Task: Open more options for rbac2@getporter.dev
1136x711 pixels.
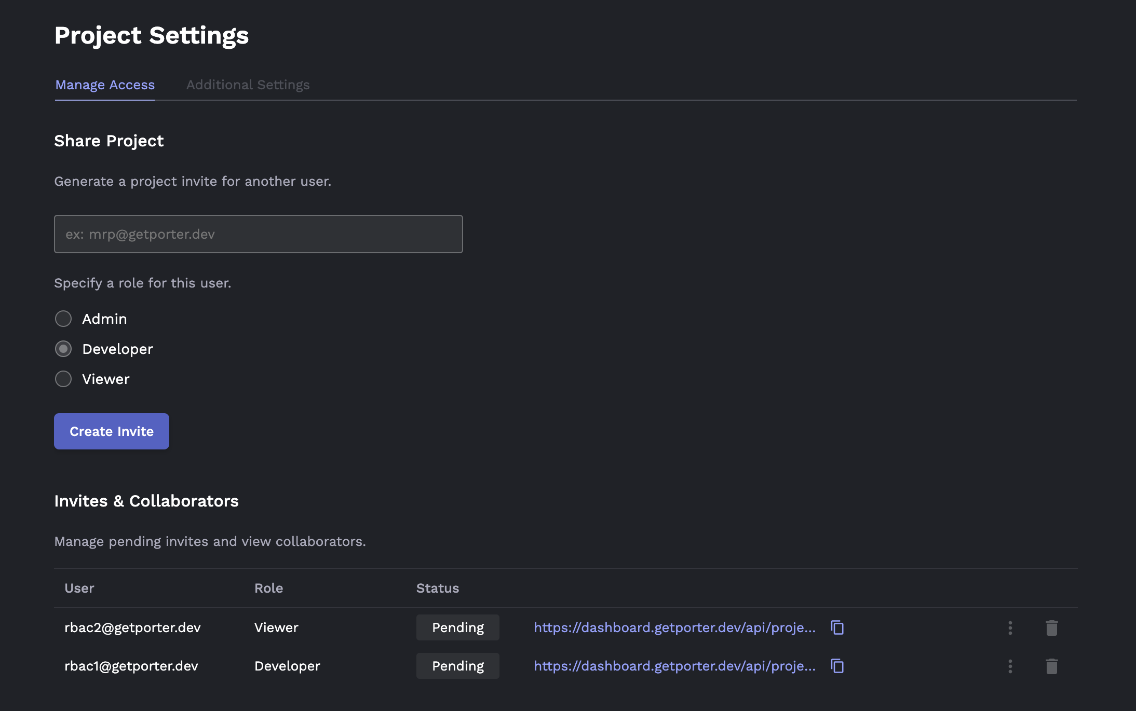Action: point(1010,628)
